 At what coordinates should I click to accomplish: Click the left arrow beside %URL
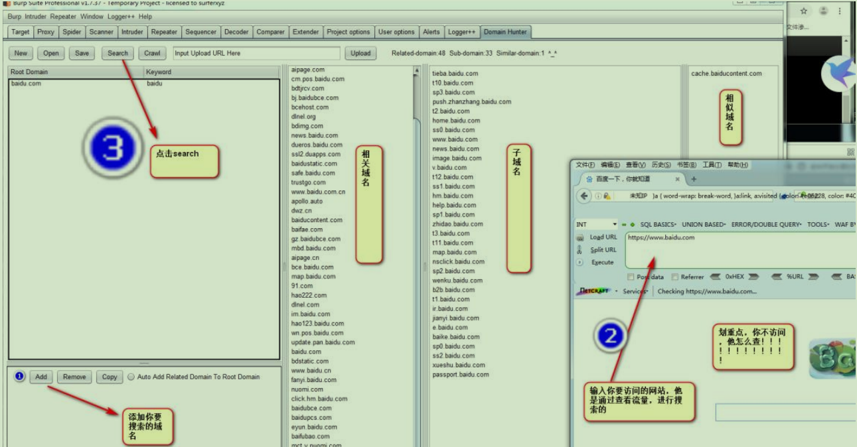(x=776, y=277)
